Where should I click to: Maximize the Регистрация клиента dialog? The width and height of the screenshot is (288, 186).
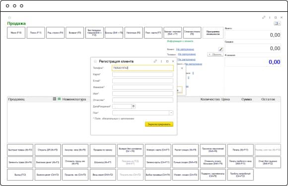[167, 61]
